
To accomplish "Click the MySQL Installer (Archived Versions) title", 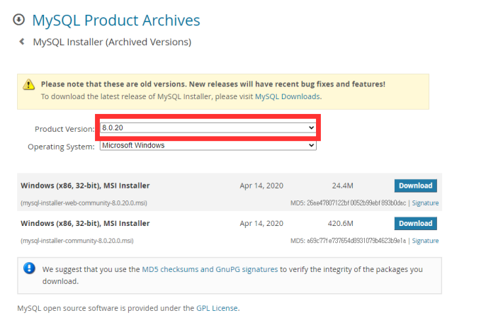I will point(112,42).
